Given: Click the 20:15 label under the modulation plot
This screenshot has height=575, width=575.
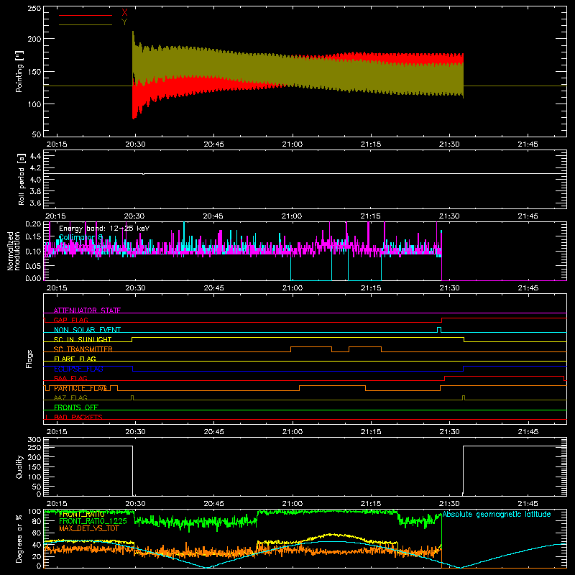Looking at the screenshot, I should [57, 288].
